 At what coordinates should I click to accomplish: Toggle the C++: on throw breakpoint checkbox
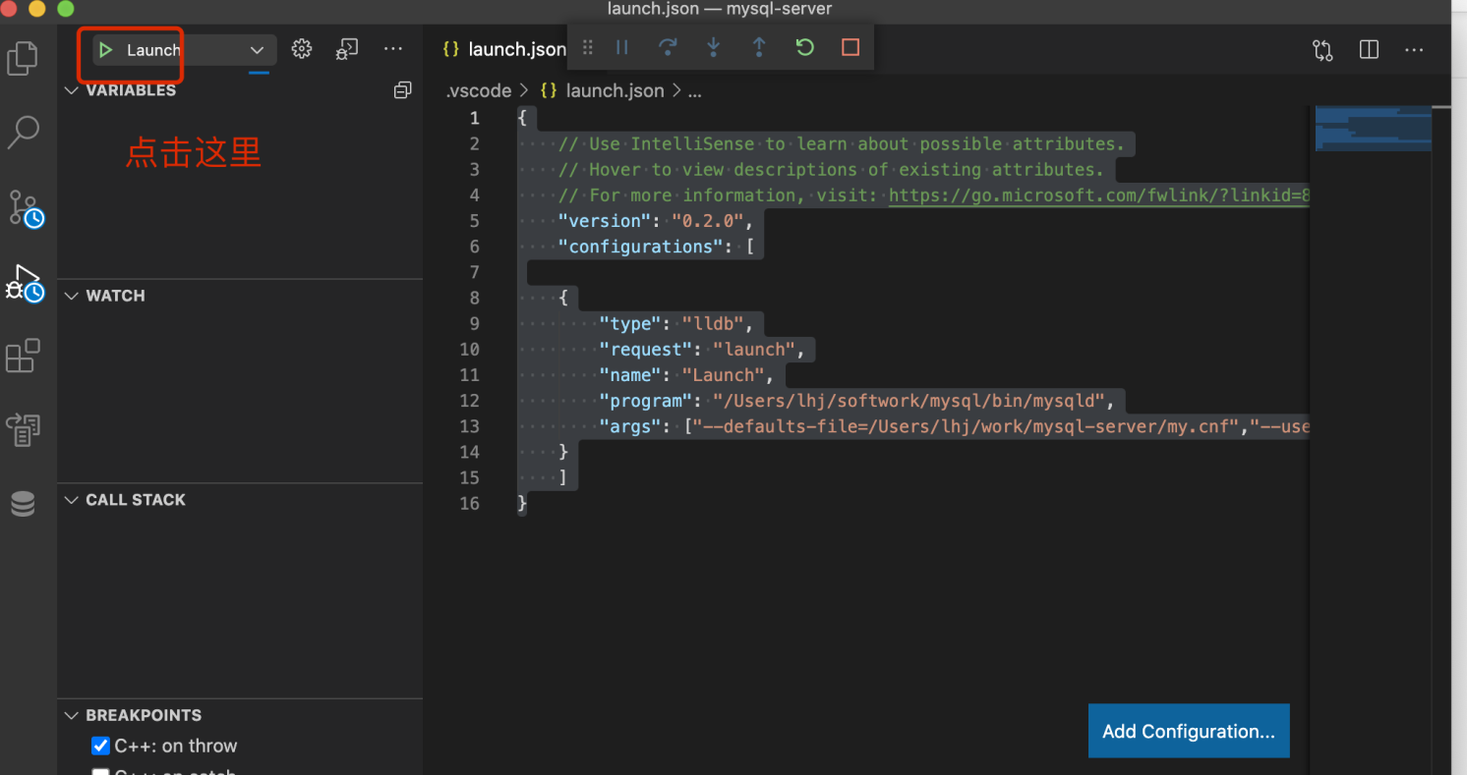(100, 746)
